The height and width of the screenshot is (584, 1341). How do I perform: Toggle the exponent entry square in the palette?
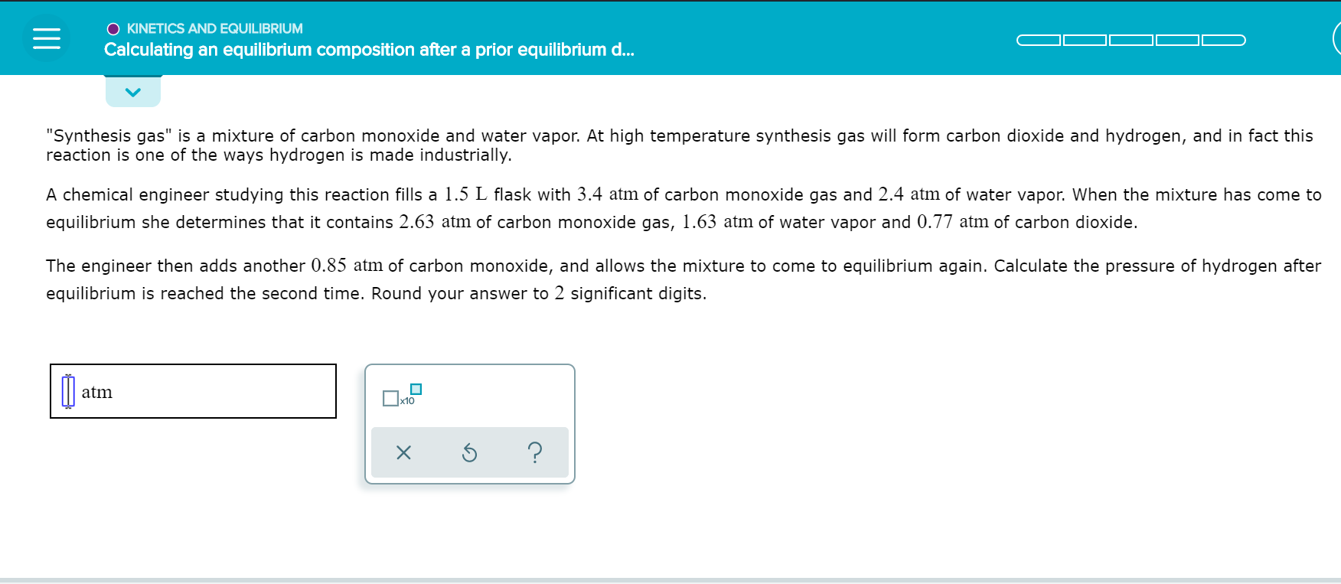click(x=414, y=390)
